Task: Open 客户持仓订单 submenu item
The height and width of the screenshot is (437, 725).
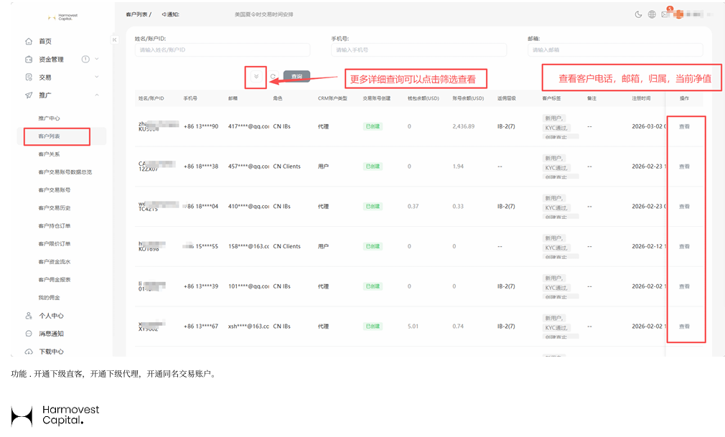Action: [x=55, y=226]
